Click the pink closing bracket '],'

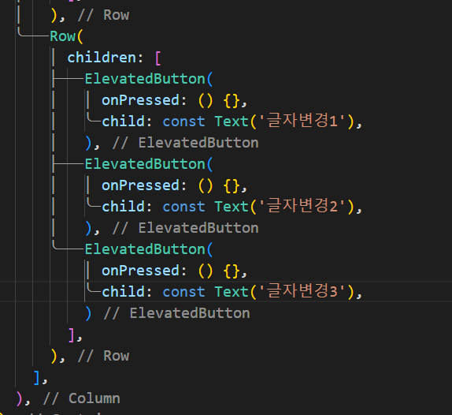tap(76, 335)
